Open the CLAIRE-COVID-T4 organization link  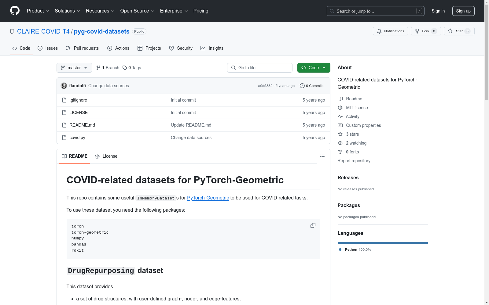point(43,31)
